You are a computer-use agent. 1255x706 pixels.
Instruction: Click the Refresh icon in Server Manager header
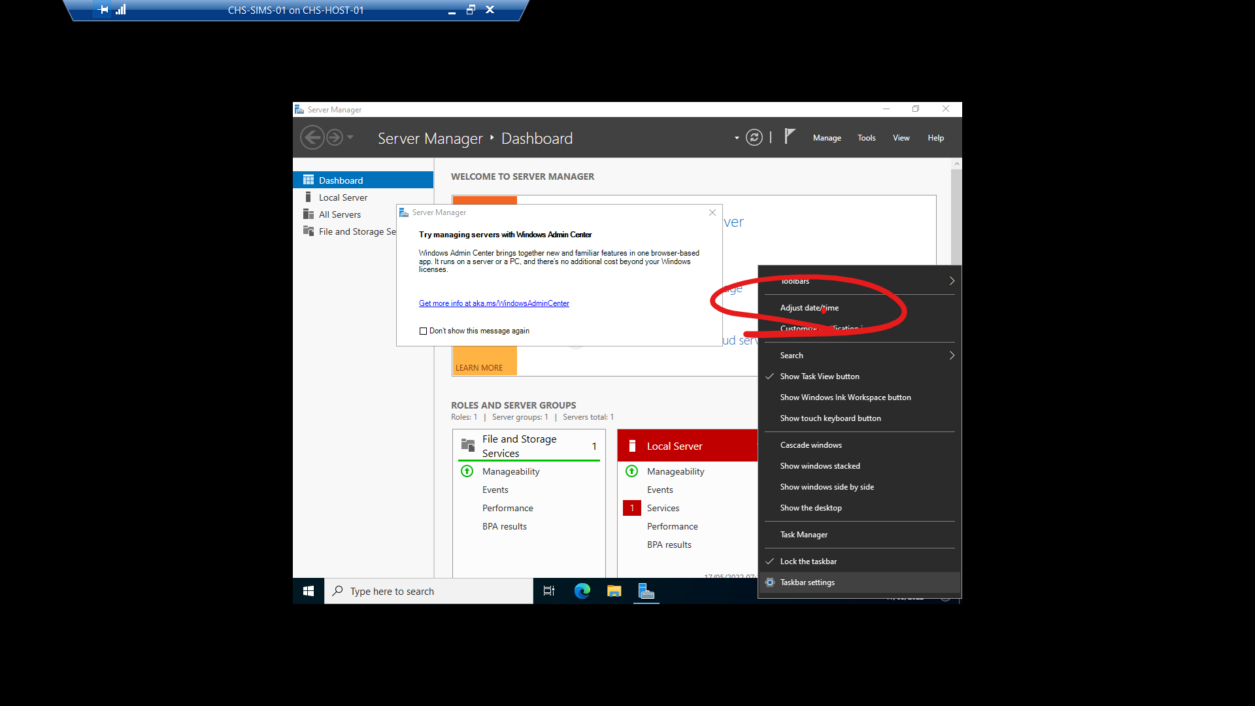(754, 138)
